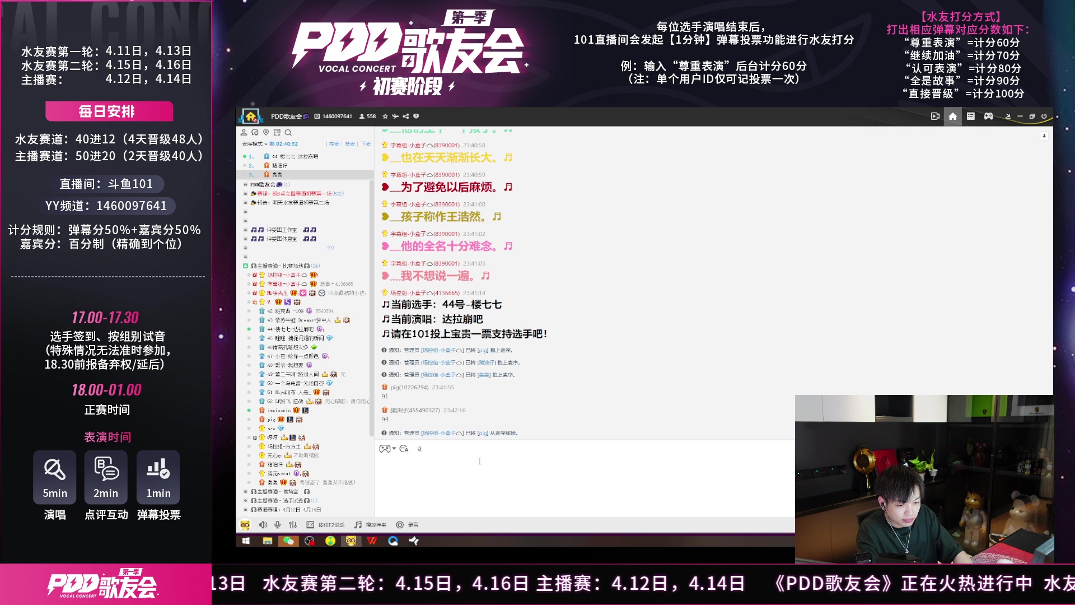Select user imxiaoxin in channel list
The image size is (1075, 605).
pos(279,410)
